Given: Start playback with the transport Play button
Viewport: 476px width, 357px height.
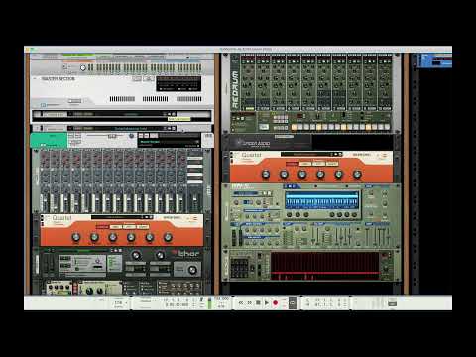Looking at the screenshot, I should (x=267, y=302).
